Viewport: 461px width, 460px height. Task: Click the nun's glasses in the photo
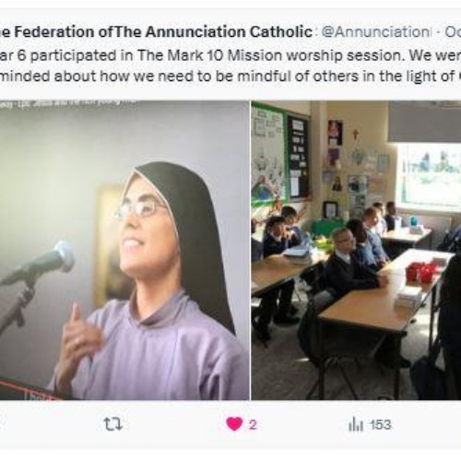click(140, 208)
